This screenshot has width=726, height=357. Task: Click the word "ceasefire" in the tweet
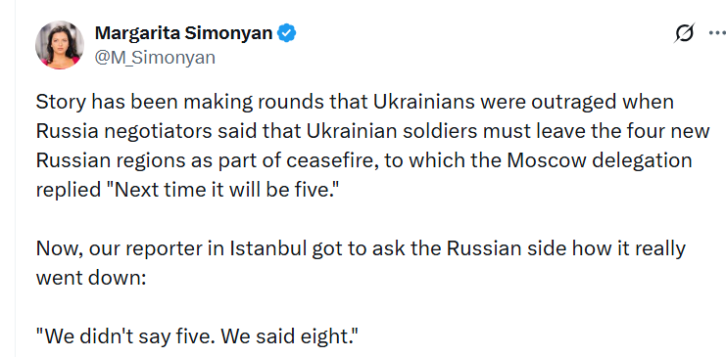pos(329,161)
